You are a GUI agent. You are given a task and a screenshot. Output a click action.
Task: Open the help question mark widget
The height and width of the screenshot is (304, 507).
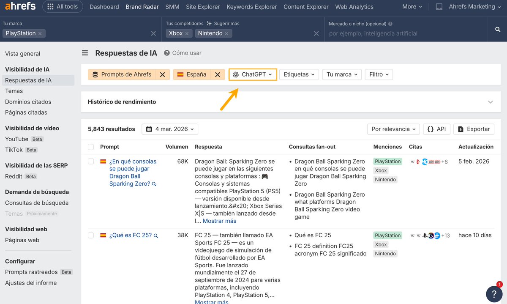tap(494, 293)
